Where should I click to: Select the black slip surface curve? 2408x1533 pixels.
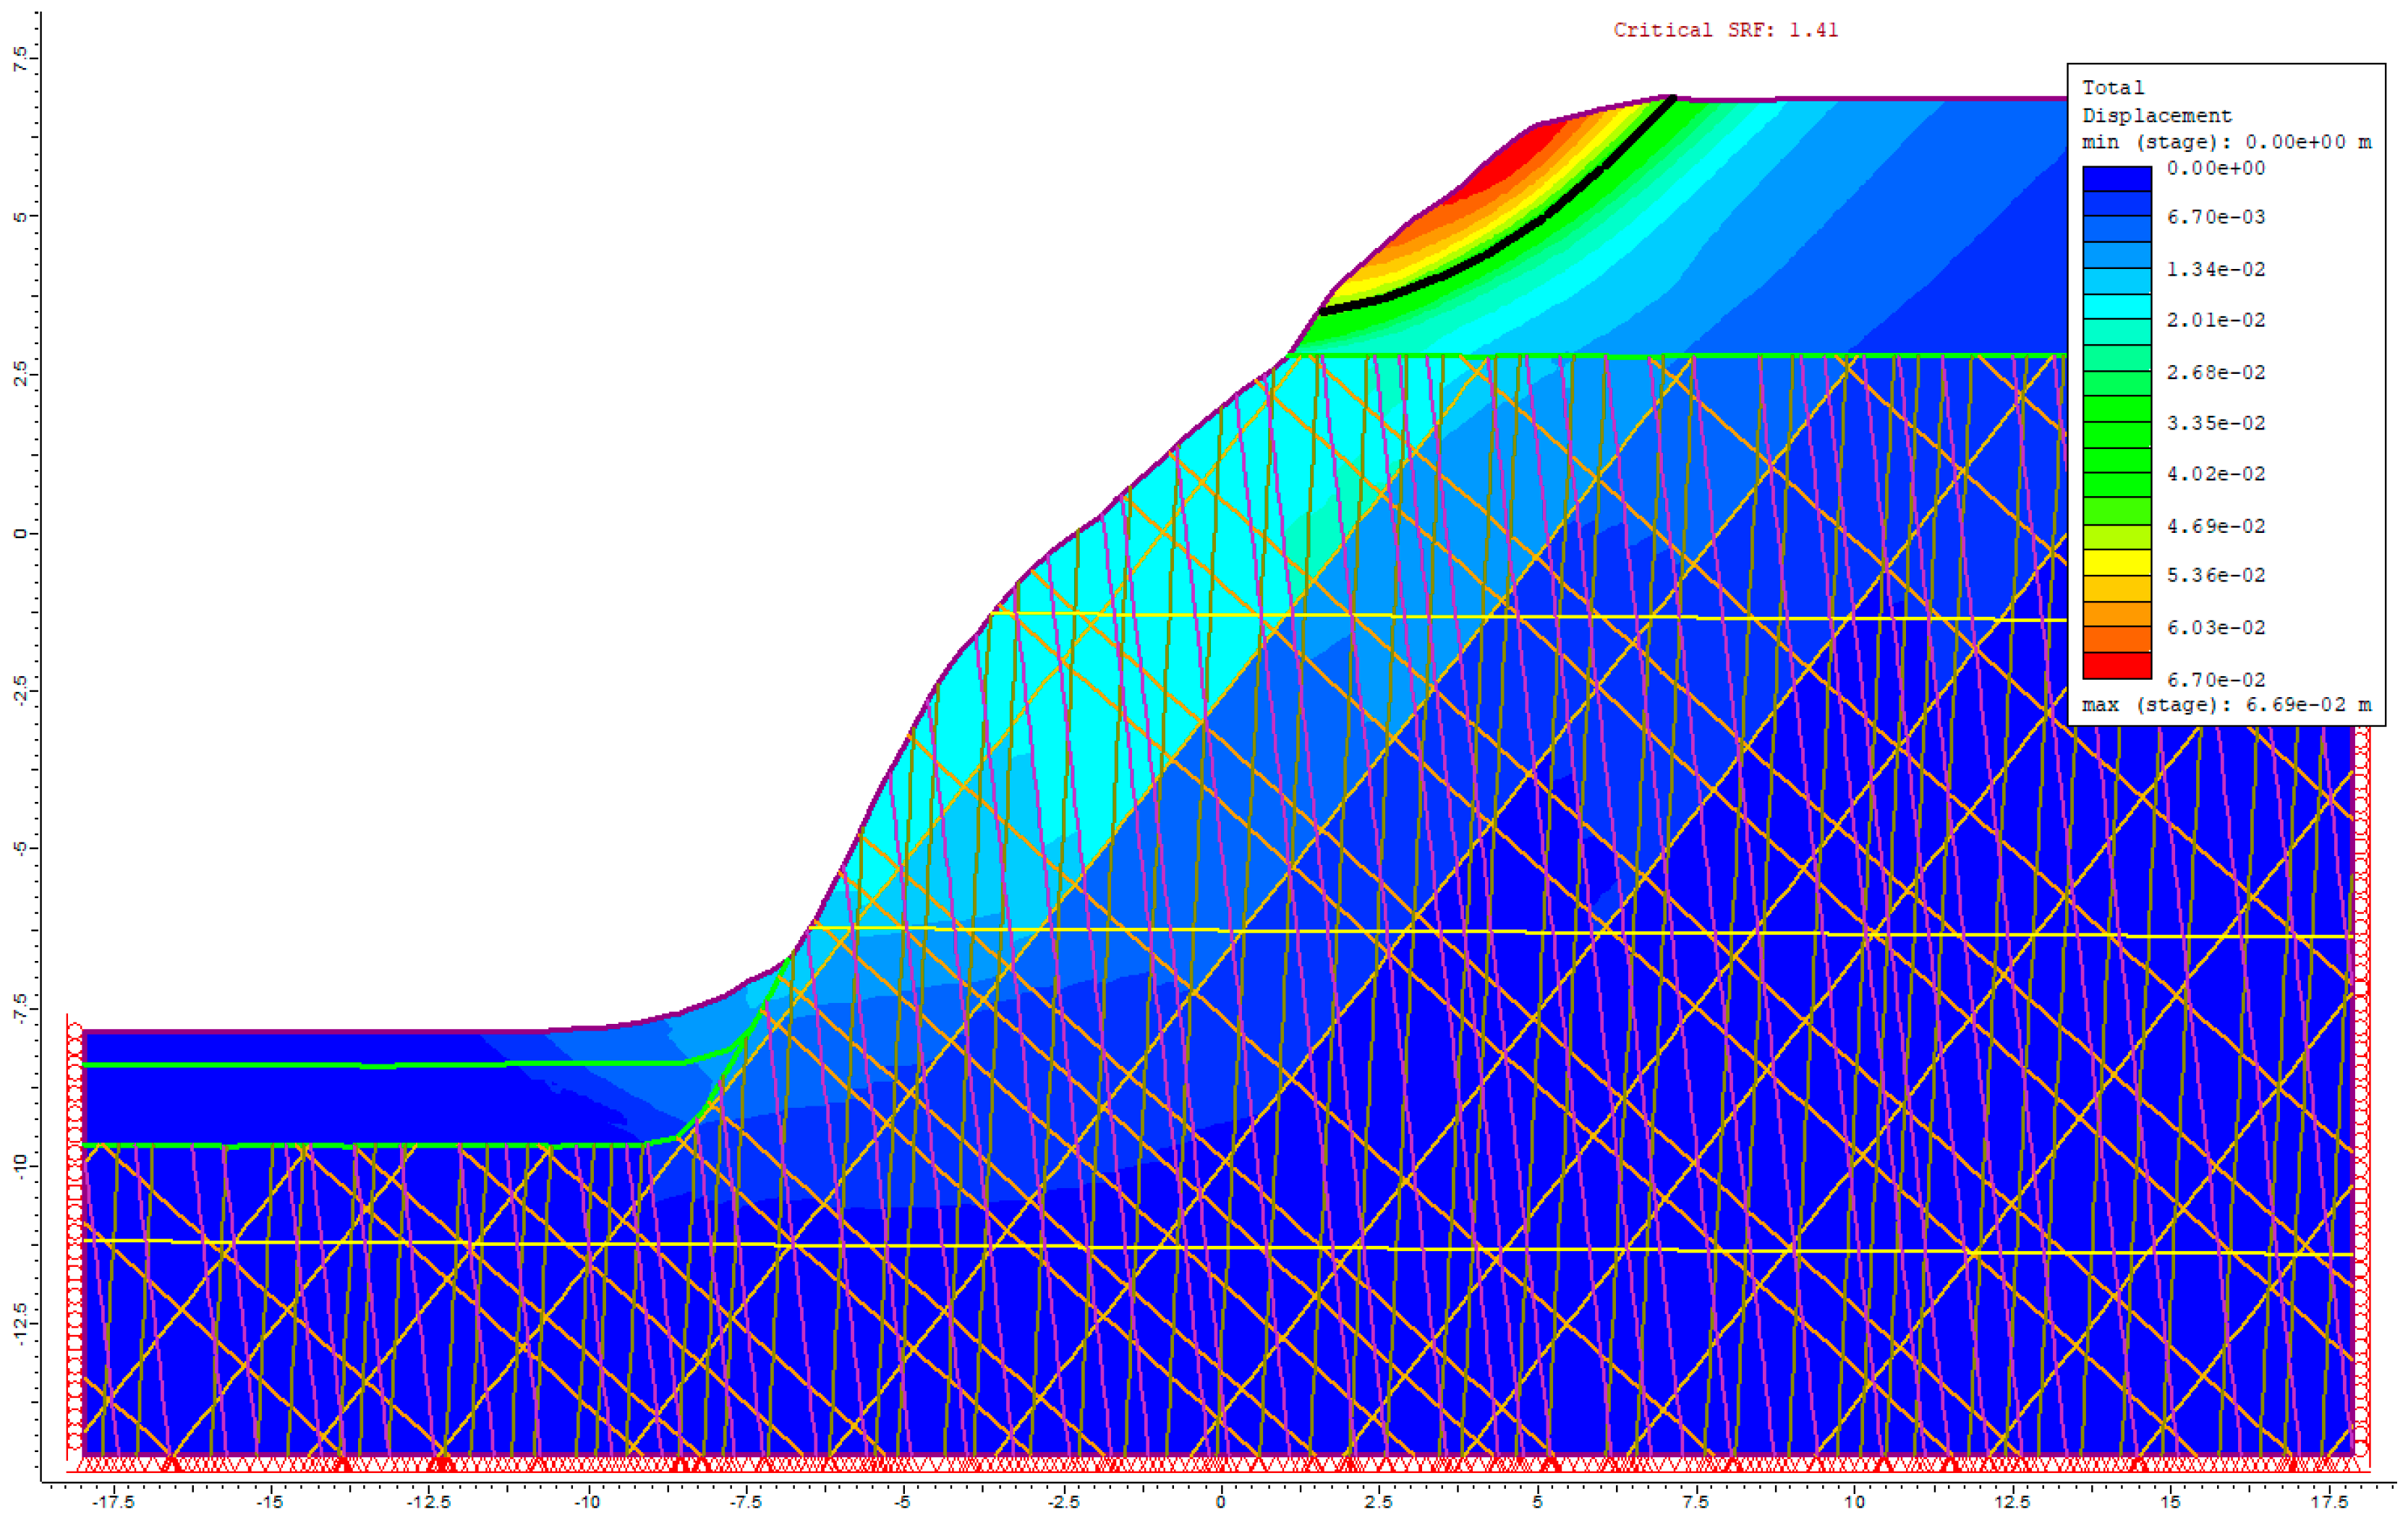tap(1500, 247)
